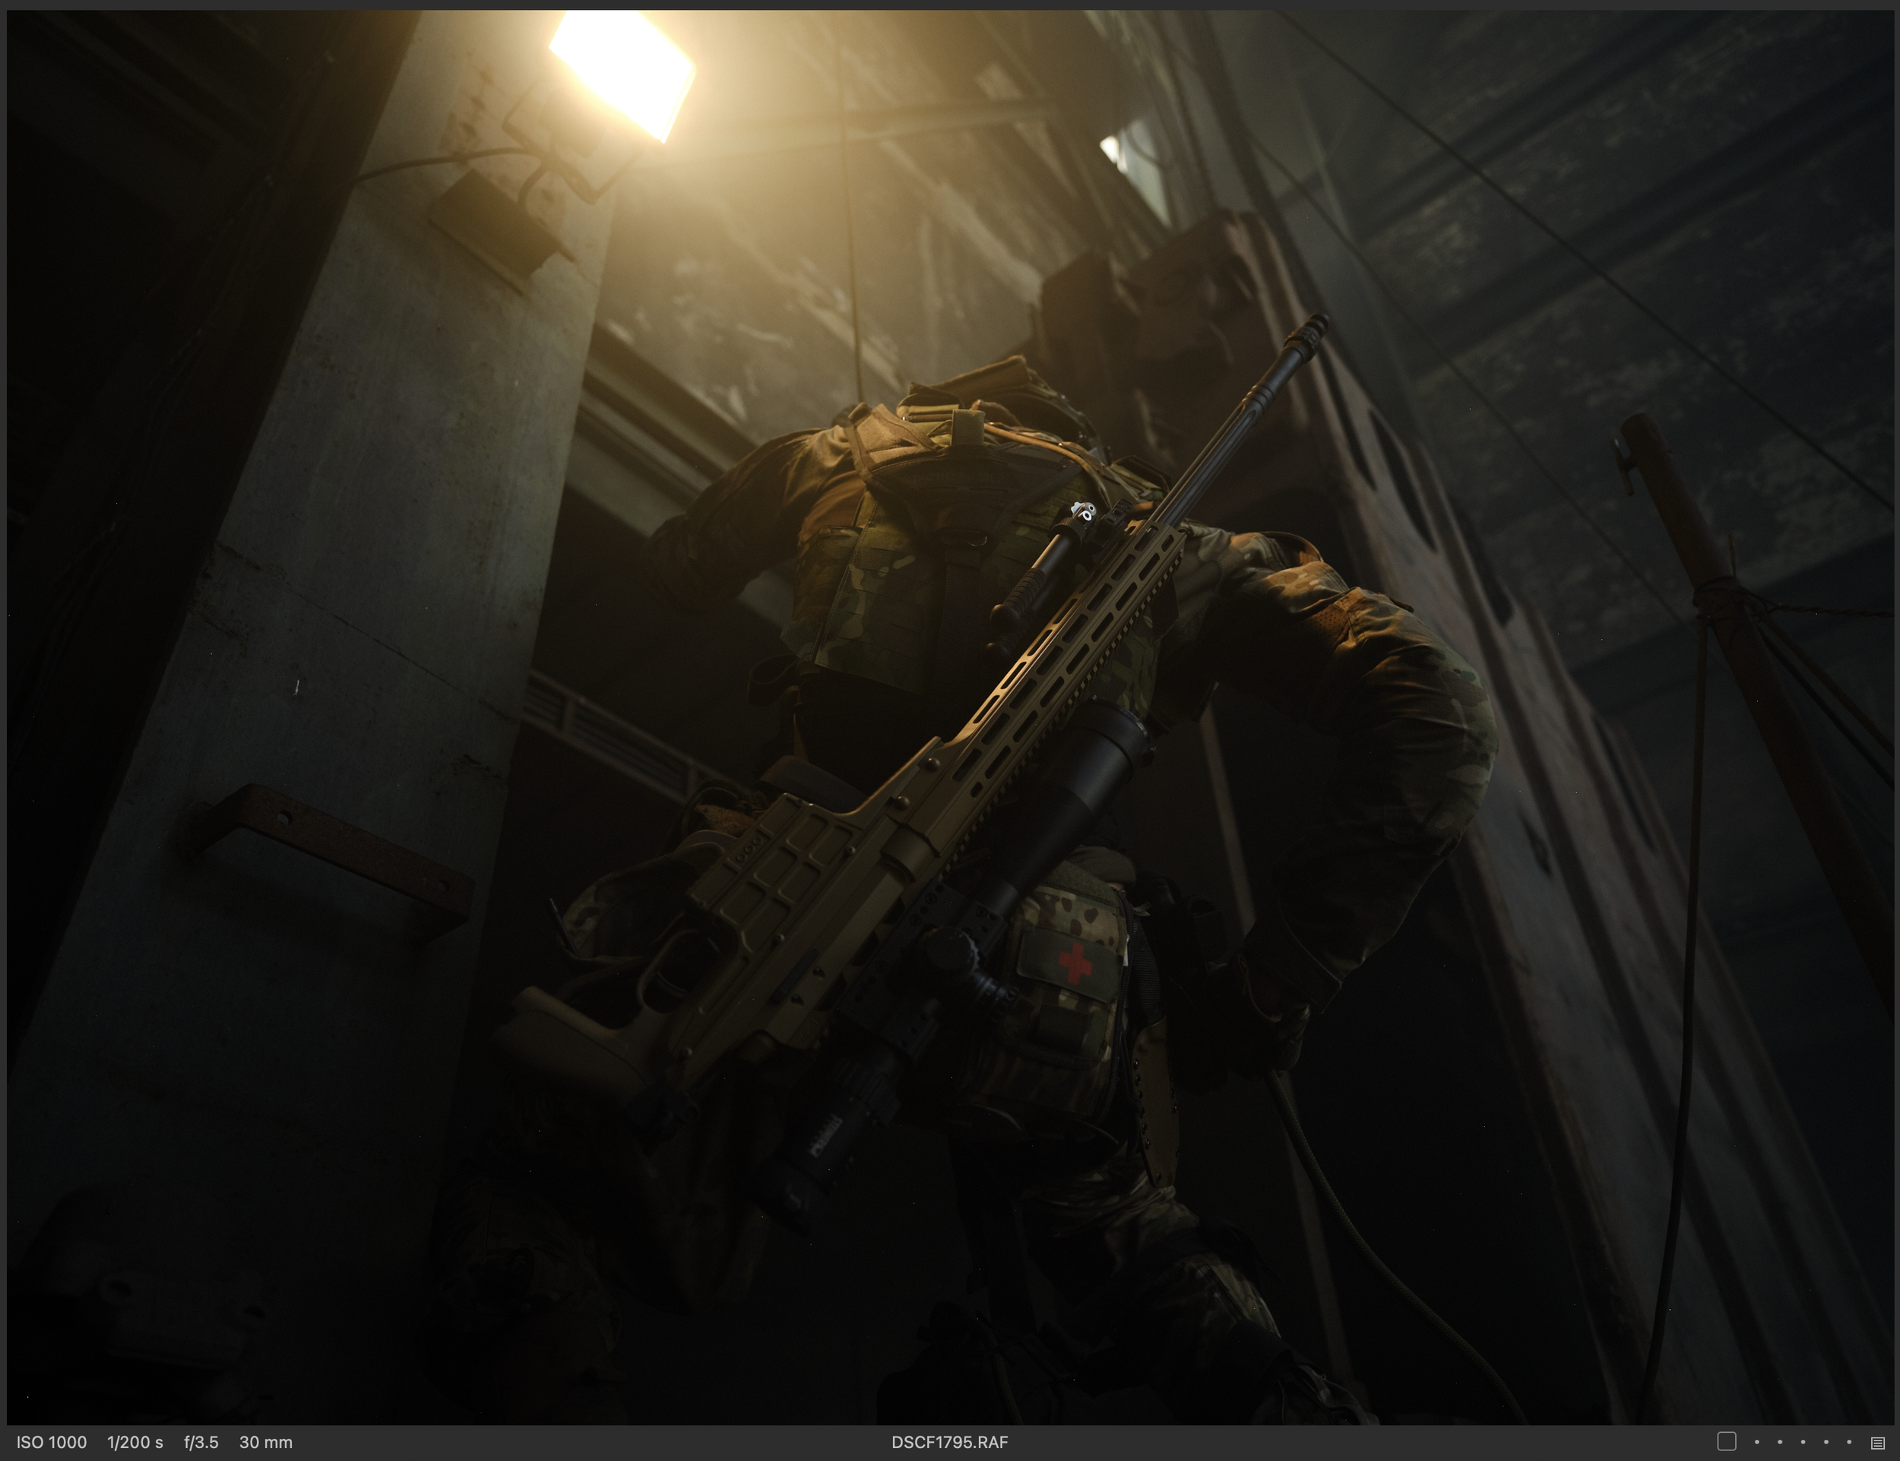Set rating to five stars dot

tap(1850, 1442)
